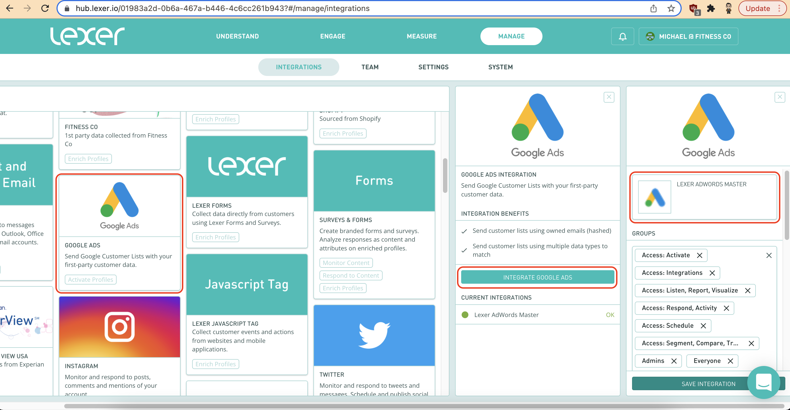Close the Google Ads integration details panel

pyautogui.click(x=609, y=97)
